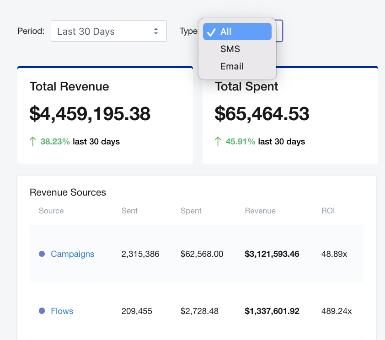Click the Source column header

(x=51, y=211)
